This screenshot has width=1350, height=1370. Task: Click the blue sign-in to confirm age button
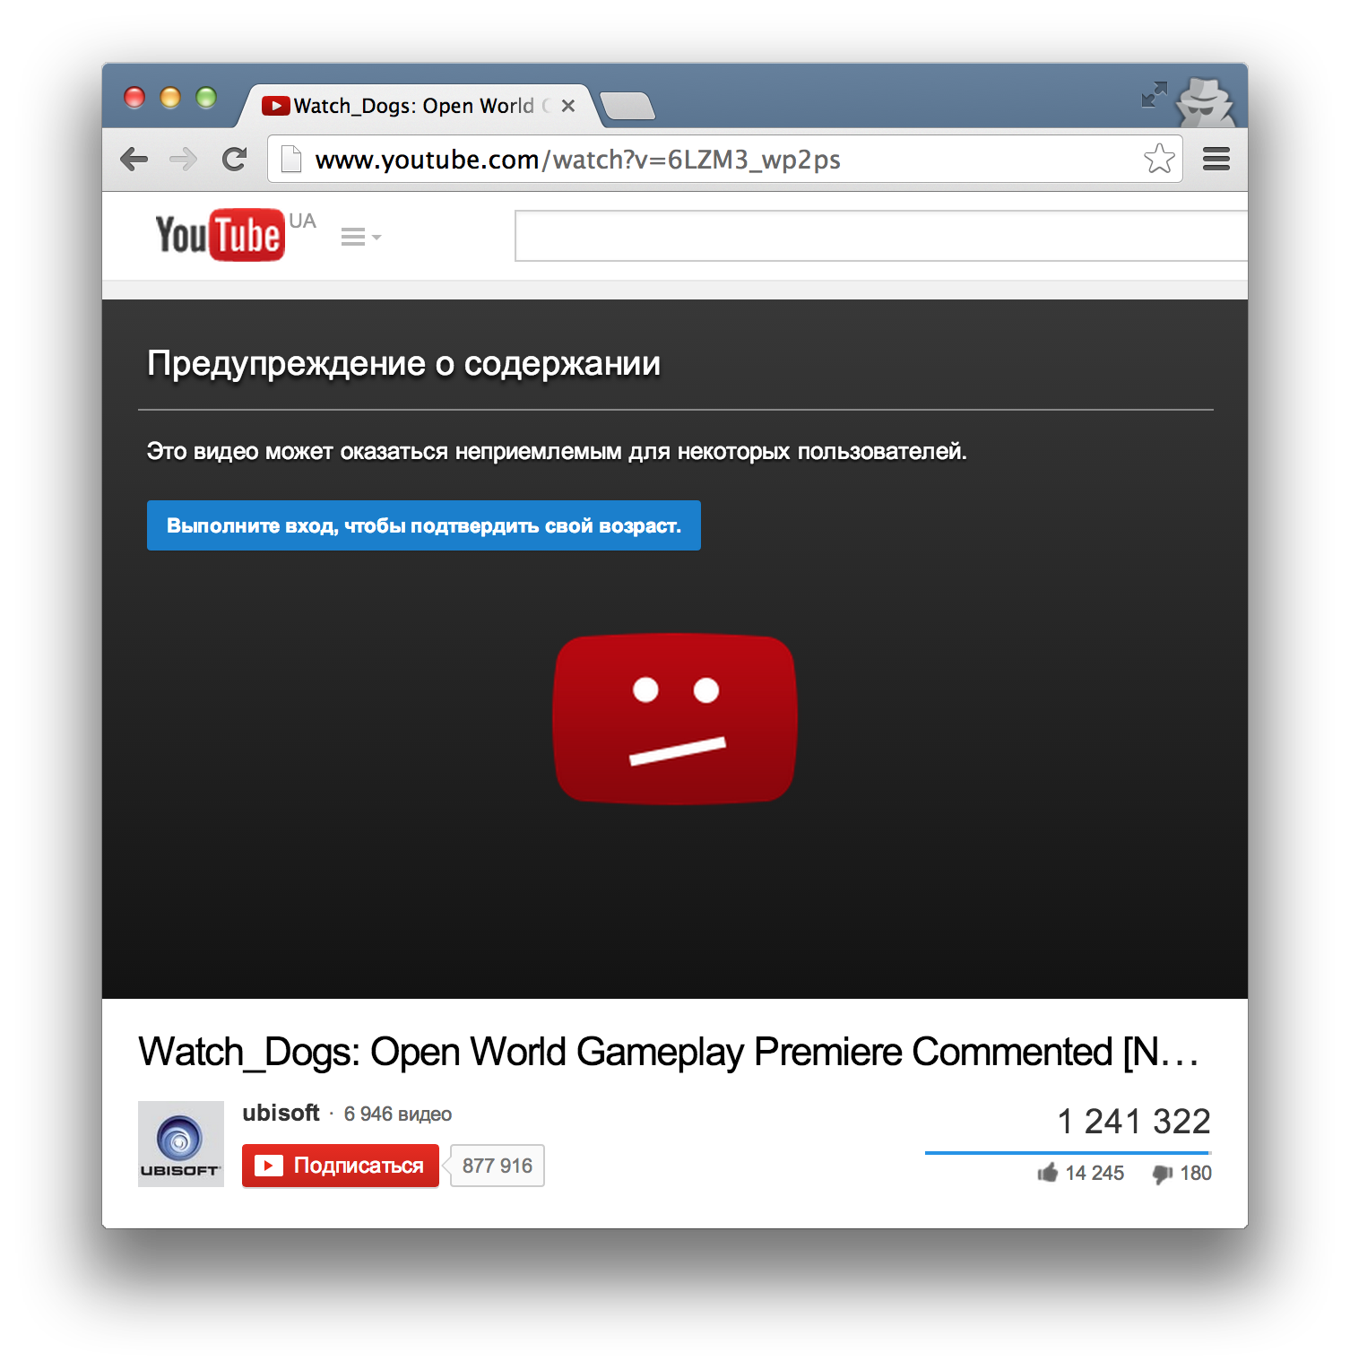[x=423, y=525]
